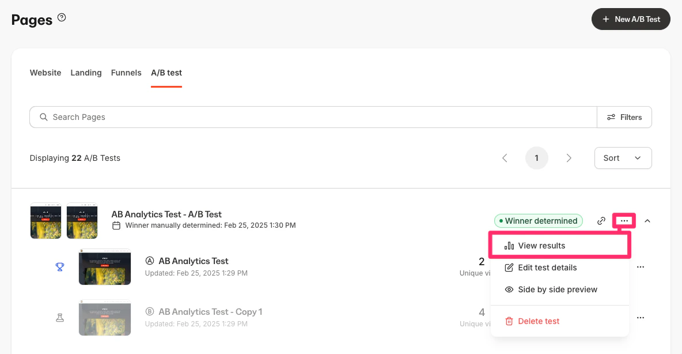Click the variant A circle badge
This screenshot has height=354, width=682.
(x=150, y=261)
